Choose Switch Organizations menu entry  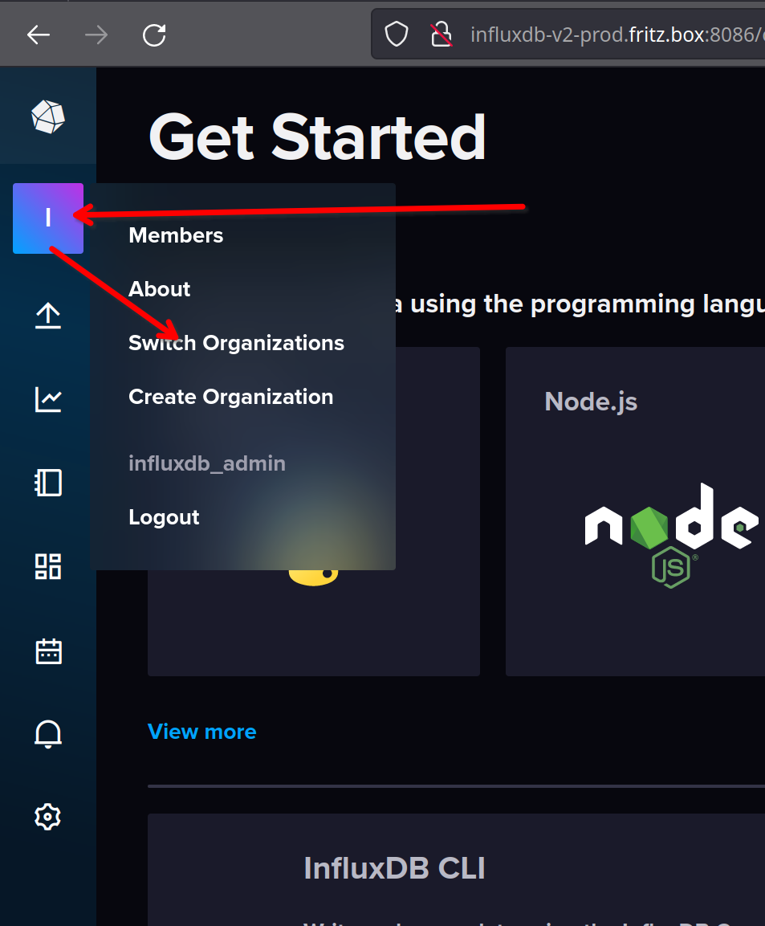[236, 343]
